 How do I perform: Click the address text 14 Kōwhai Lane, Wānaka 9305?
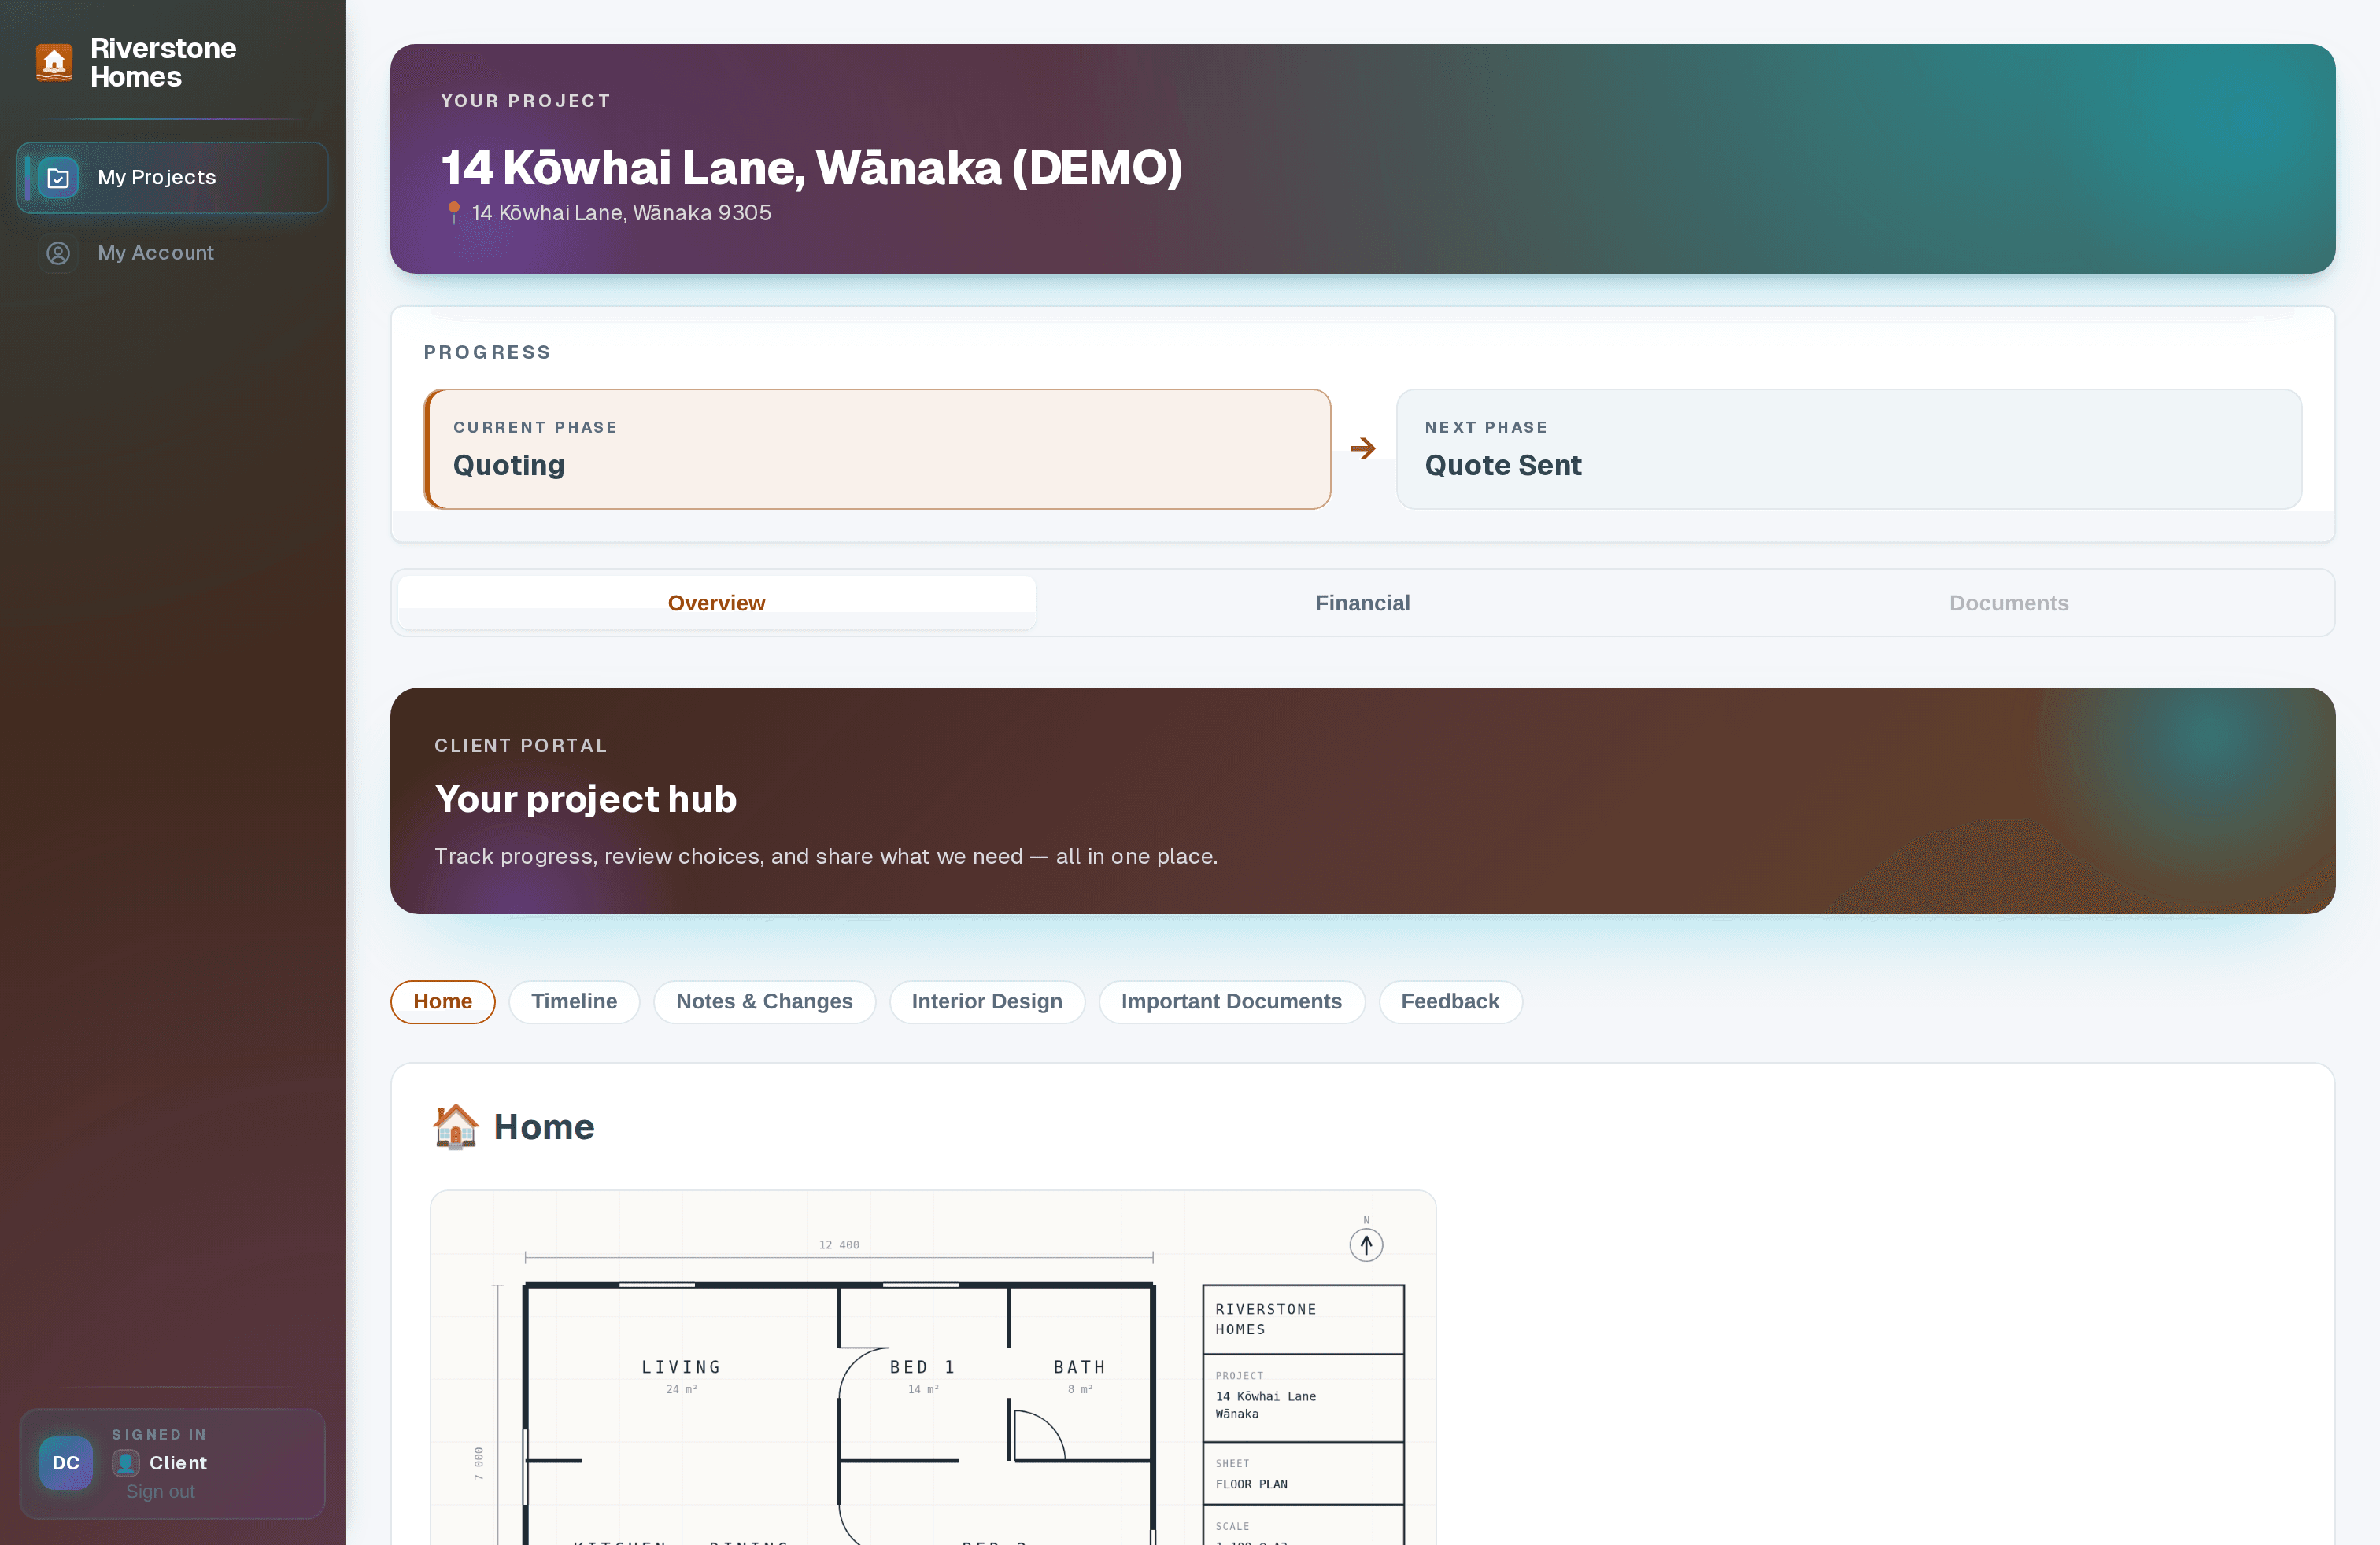[621, 213]
